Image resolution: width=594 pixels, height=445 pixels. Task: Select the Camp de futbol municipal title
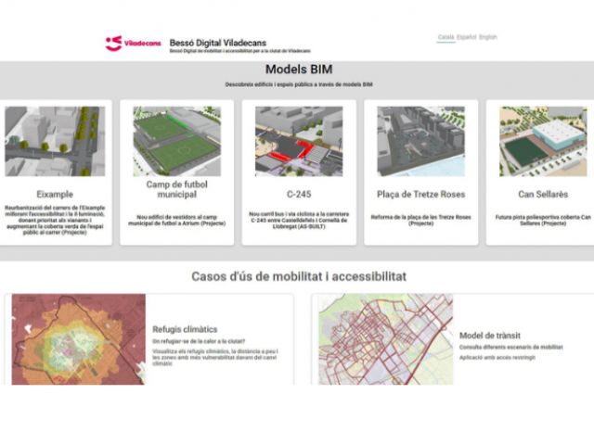[x=177, y=189]
